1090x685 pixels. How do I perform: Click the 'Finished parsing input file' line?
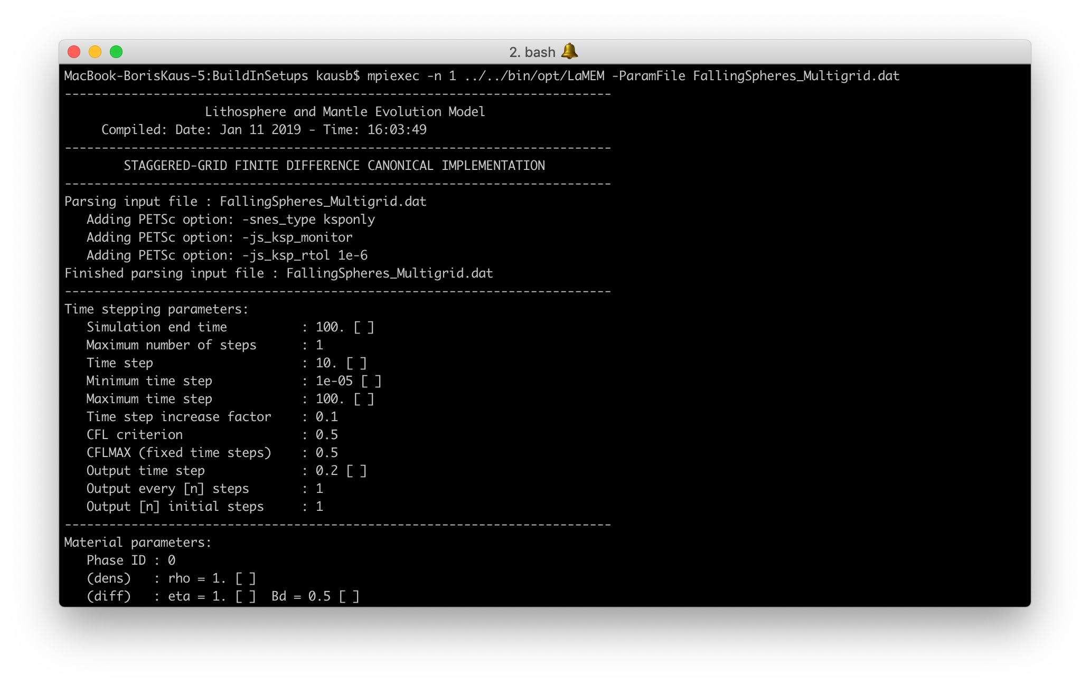click(x=279, y=273)
